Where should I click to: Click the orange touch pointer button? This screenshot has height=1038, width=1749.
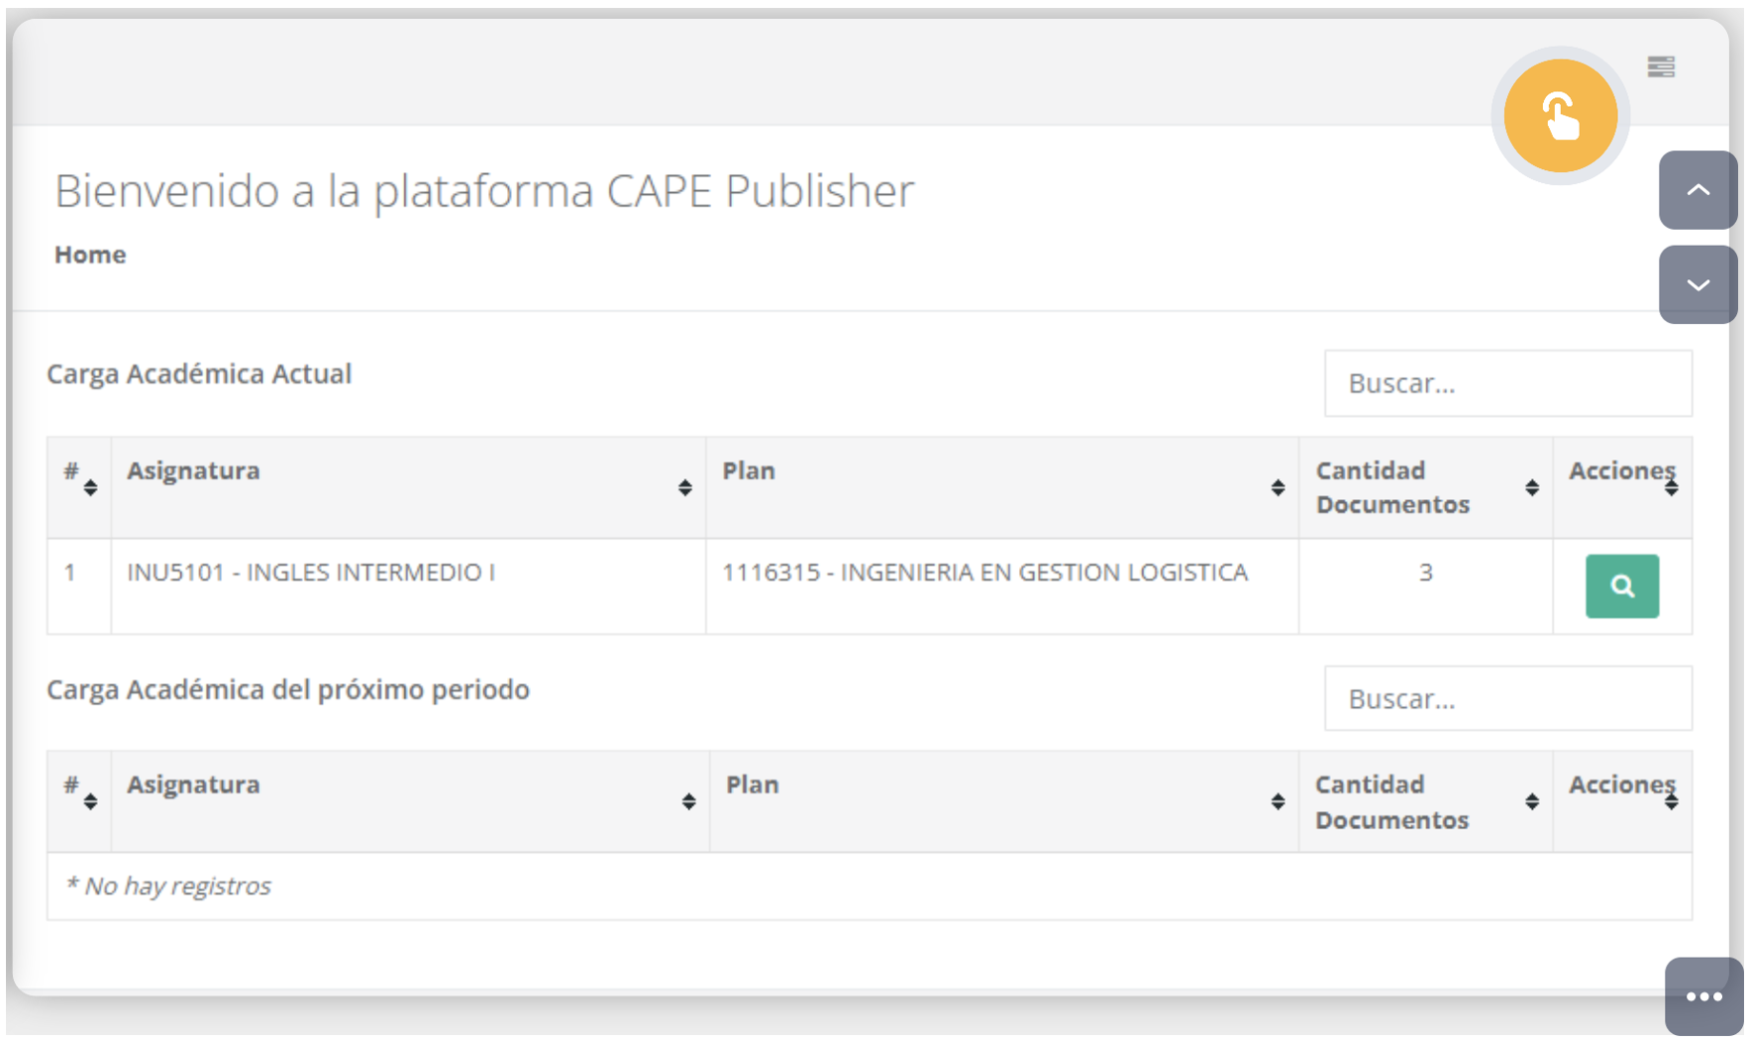[x=1560, y=116]
